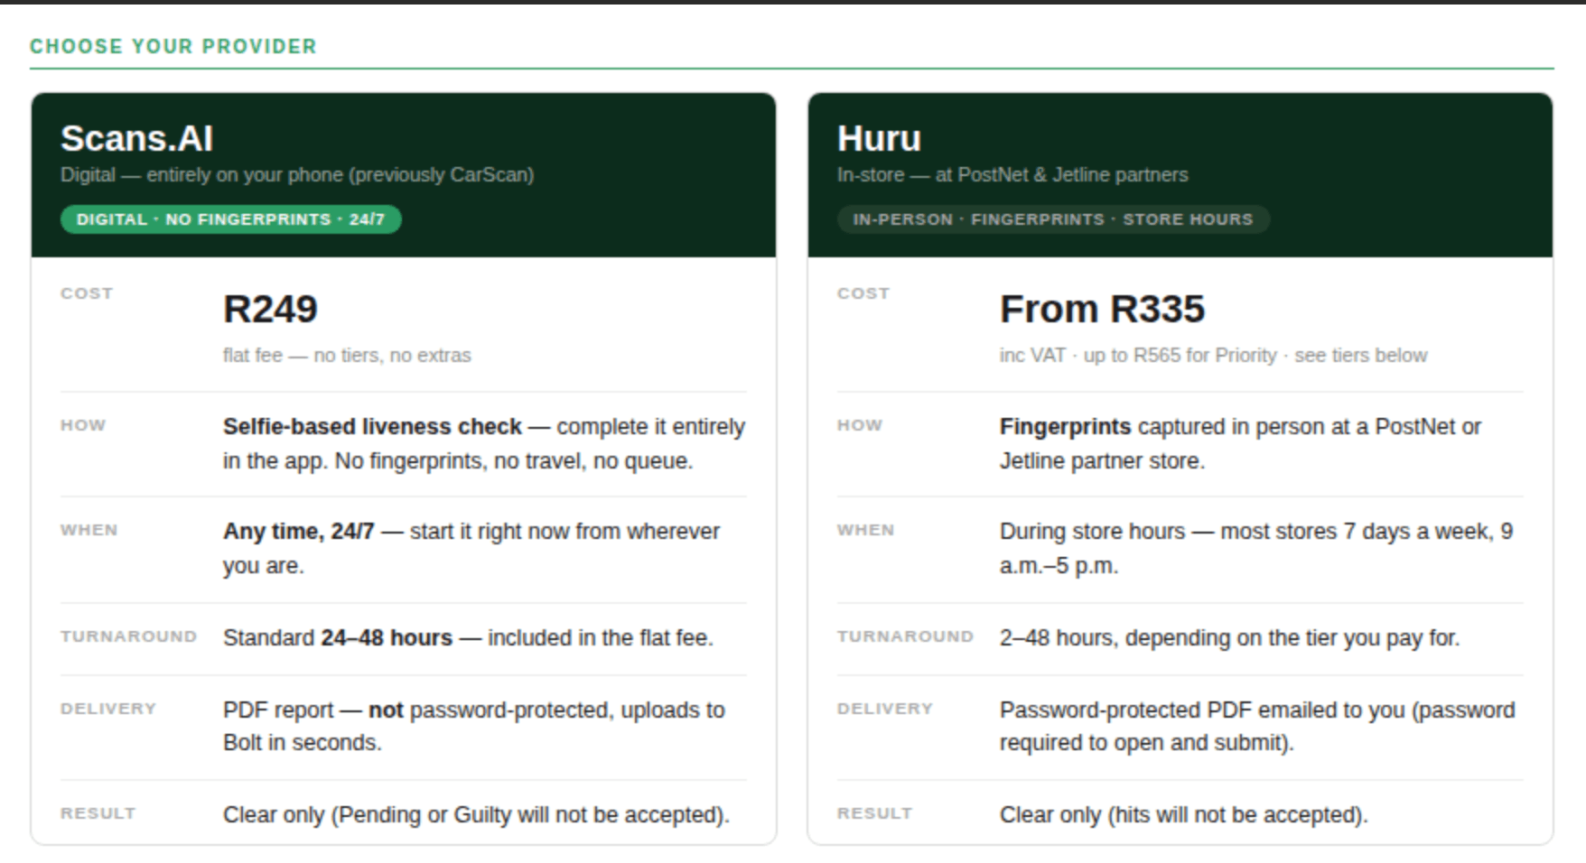
Task: Click the During store hours description
Action: tap(1255, 548)
